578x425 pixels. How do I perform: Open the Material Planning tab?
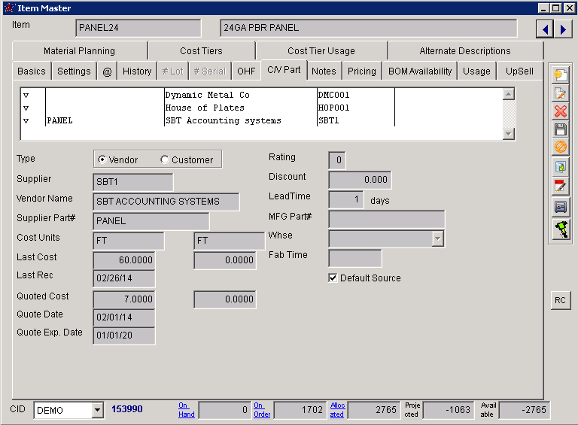[79, 51]
